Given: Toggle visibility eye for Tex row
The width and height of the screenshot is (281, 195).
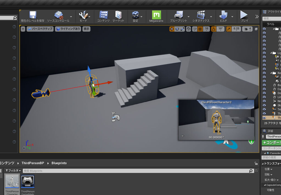Looking at the screenshot, I should (x=264, y=109).
